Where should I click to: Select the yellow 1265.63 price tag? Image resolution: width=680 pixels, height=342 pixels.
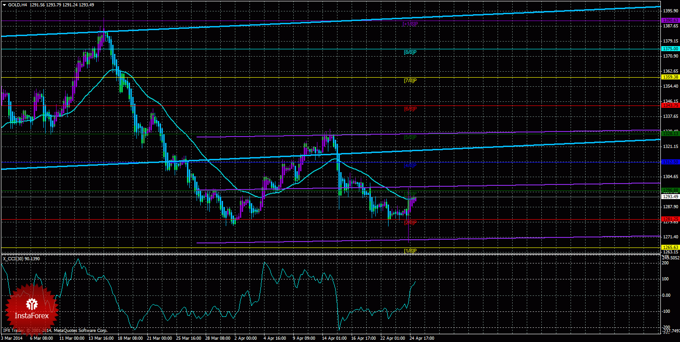pyautogui.click(x=670, y=247)
